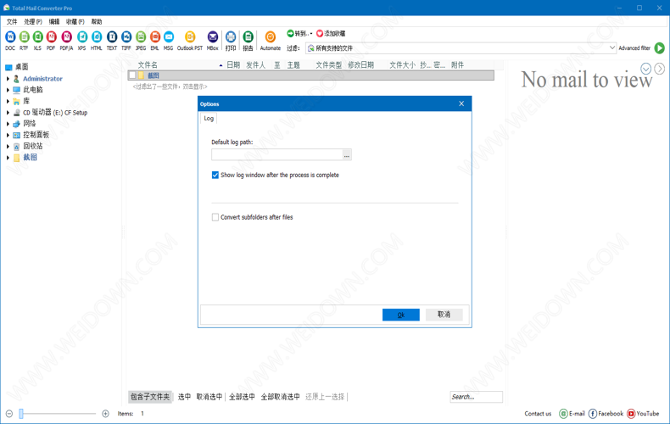Click 全部取消选中 deselect all
This screenshot has height=424, width=670.
click(x=281, y=397)
